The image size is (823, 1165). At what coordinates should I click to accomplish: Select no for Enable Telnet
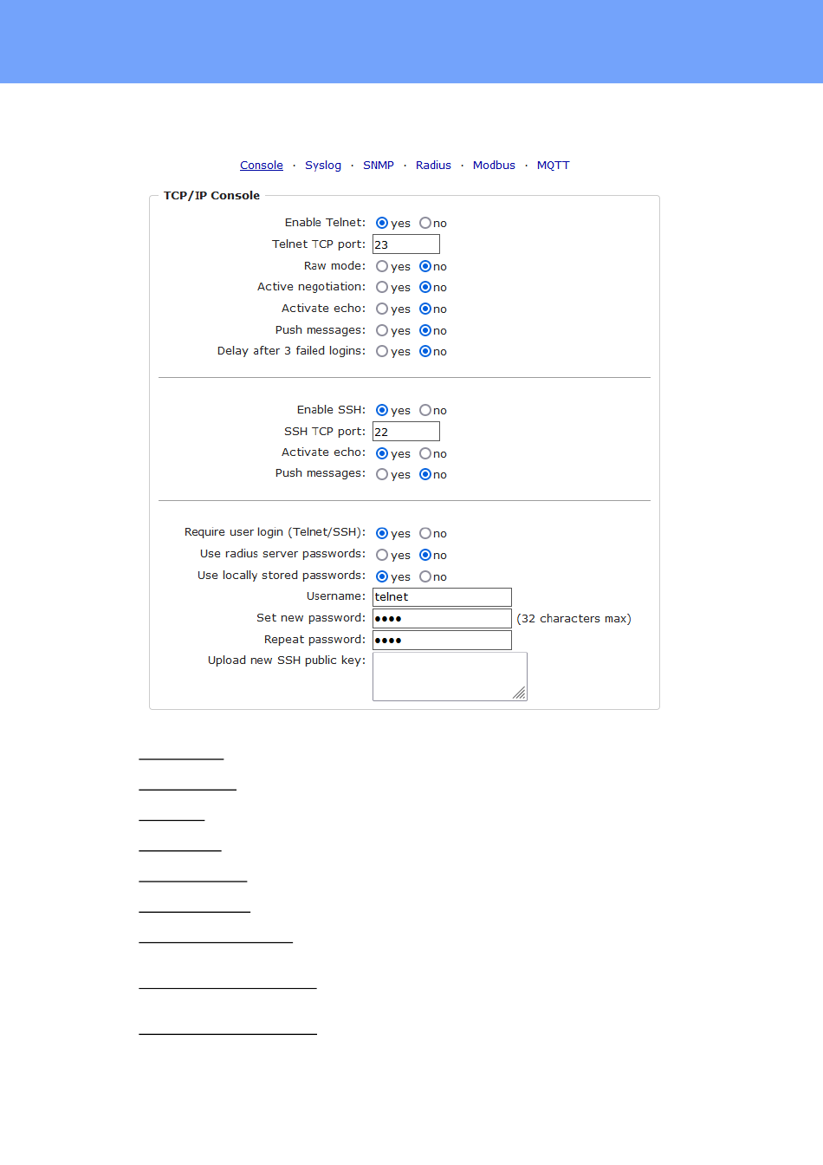pyautogui.click(x=425, y=223)
